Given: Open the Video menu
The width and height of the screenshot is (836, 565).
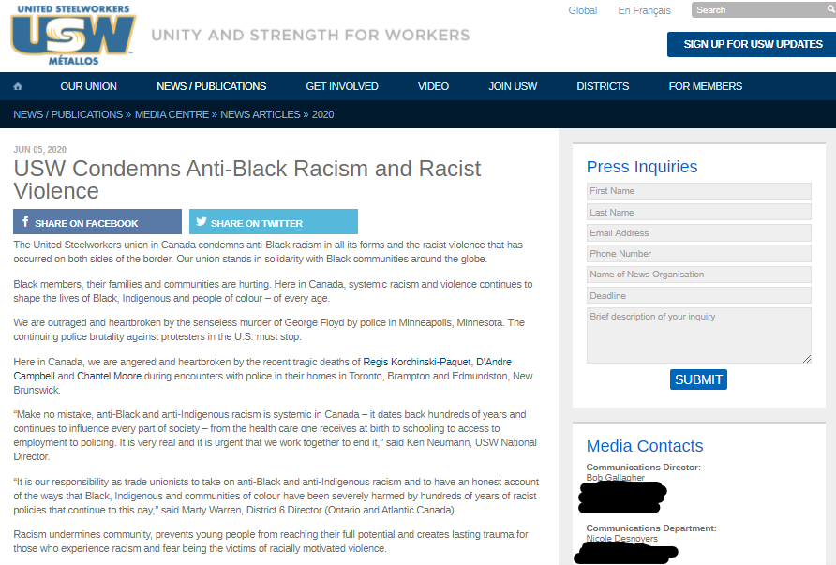Looking at the screenshot, I should tap(433, 86).
